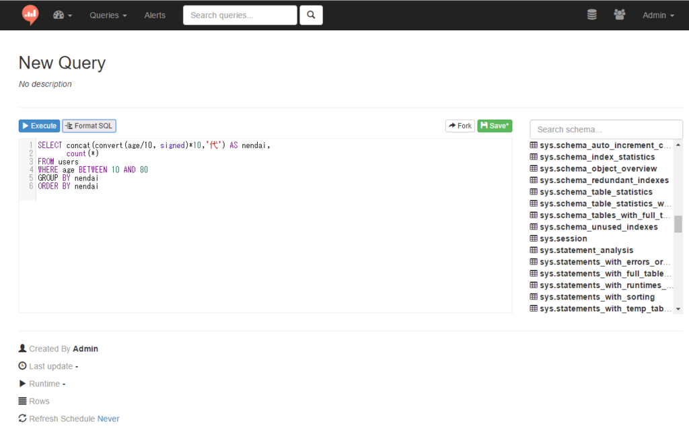
Task: Execute the query
Action: 39,126
